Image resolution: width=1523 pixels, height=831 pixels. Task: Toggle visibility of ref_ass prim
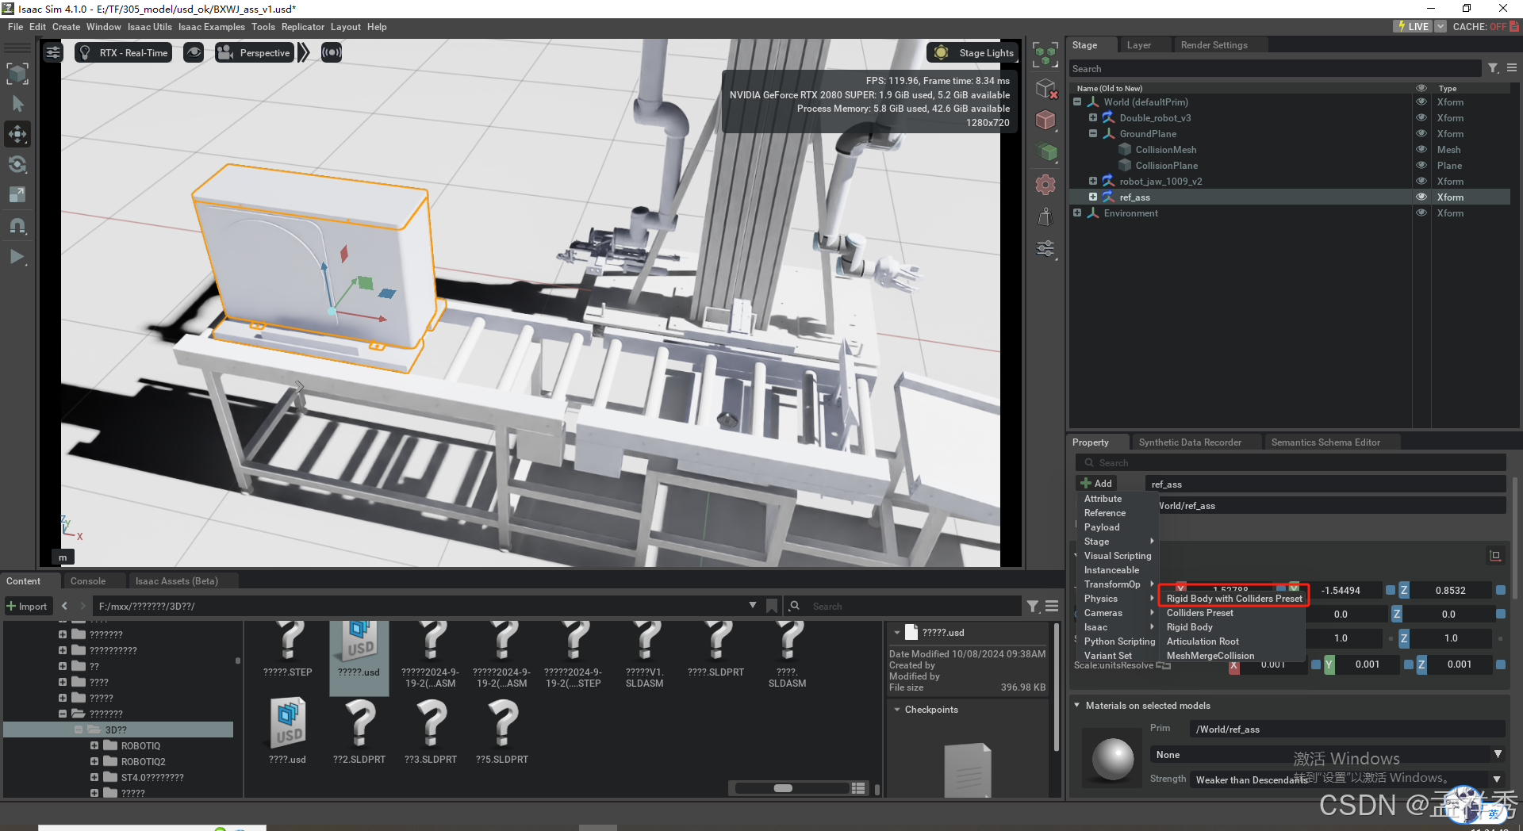click(1421, 197)
